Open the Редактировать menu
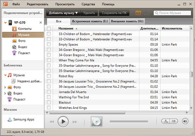 (x=38, y=4)
